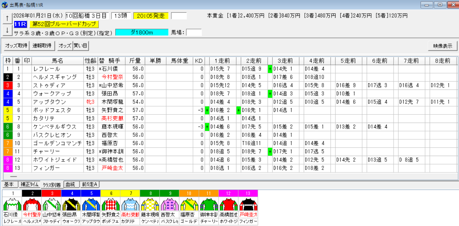This screenshot has height=226, width=459.
Task: Click the 速報取得 button
Action: tap(42, 46)
